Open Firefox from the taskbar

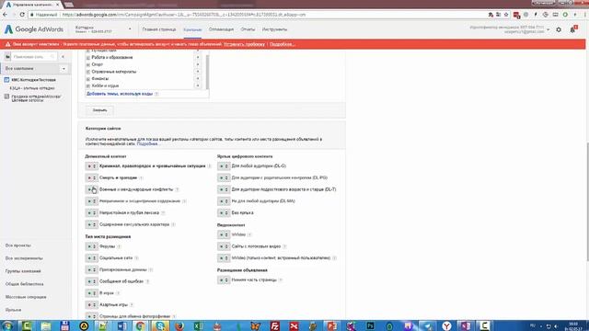179,325
